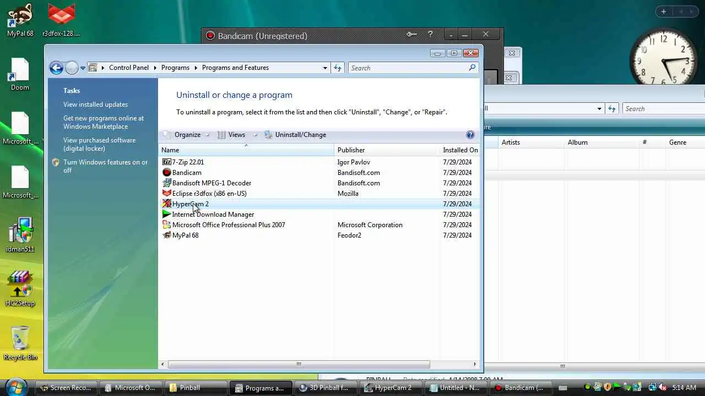Click the Search field in background window
Image resolution: width=705 pixels, height=396 pixels.
pos(664,109)
